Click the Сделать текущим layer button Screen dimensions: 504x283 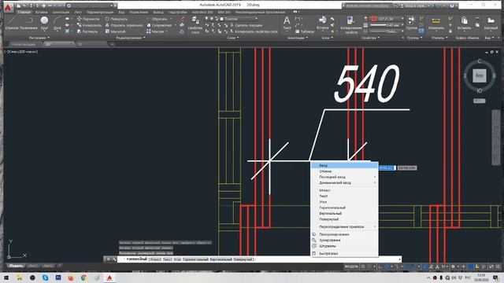pyautogui.click(x=246, y=25)
